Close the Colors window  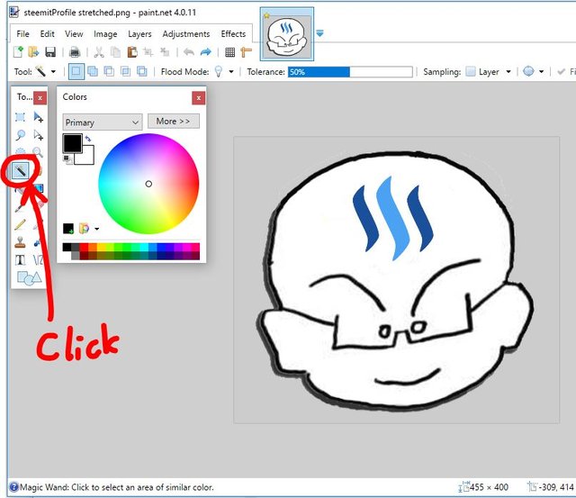point(198,98)
